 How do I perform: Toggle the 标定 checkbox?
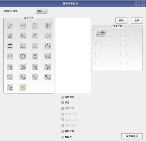click(x=62, y=102)
